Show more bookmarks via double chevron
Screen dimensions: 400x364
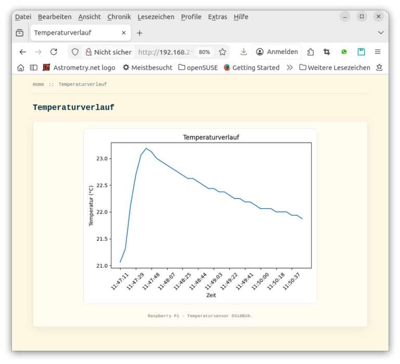[289, 68]
